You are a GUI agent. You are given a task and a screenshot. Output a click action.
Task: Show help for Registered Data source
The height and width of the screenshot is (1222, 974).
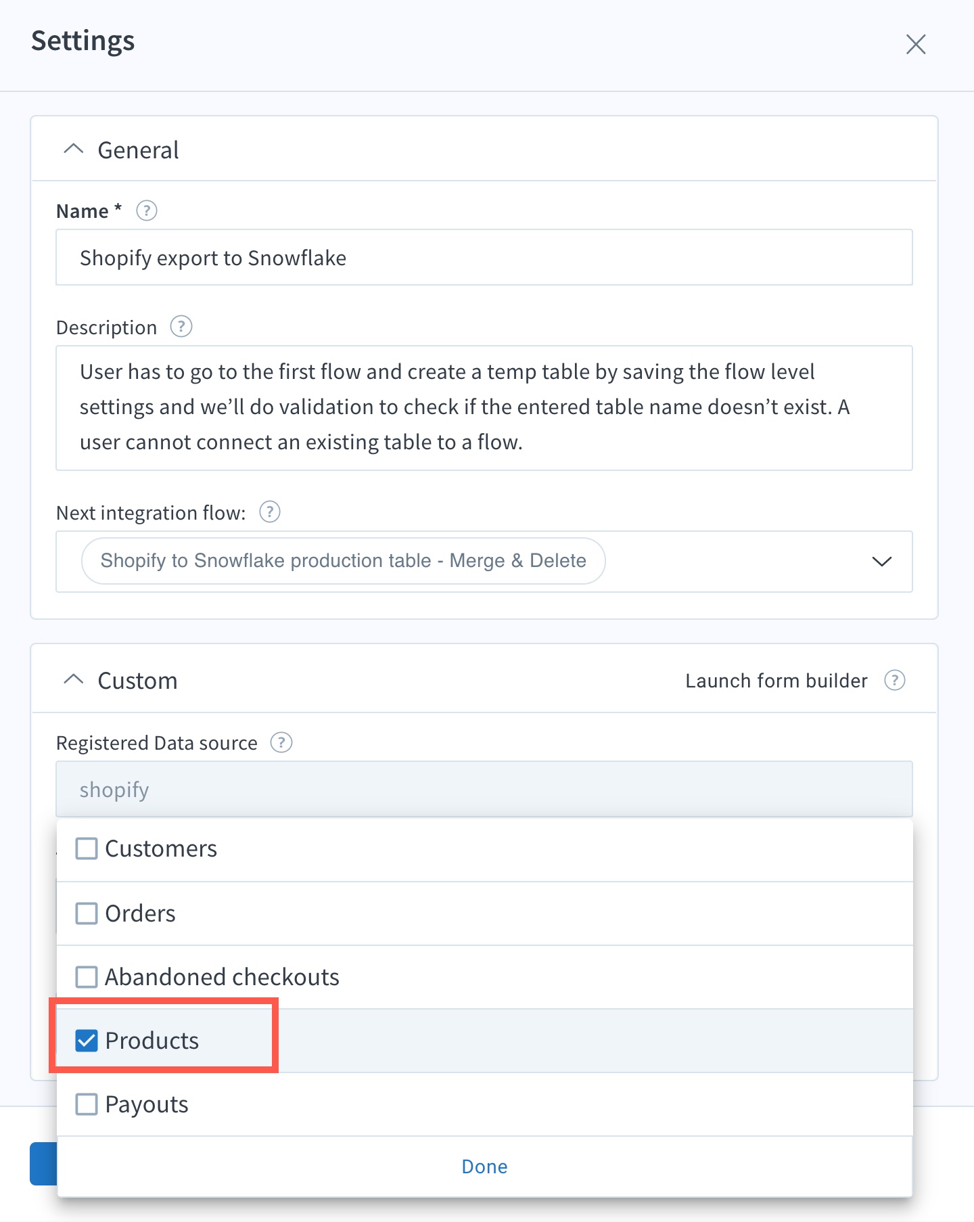(x=281, y=743)
